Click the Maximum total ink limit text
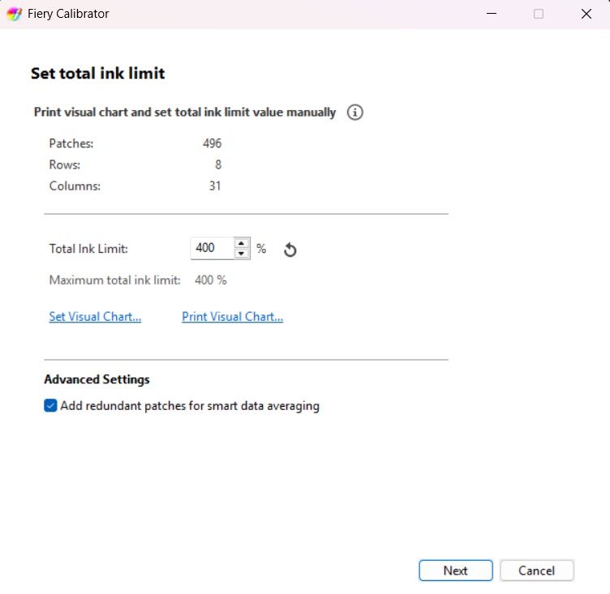Viewport: 610px width, 594px height. pos(114,280)
